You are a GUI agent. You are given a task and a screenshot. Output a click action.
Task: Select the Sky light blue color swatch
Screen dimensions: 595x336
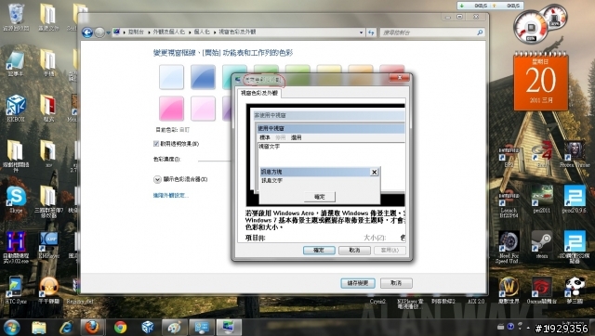(x=171, y=77)
